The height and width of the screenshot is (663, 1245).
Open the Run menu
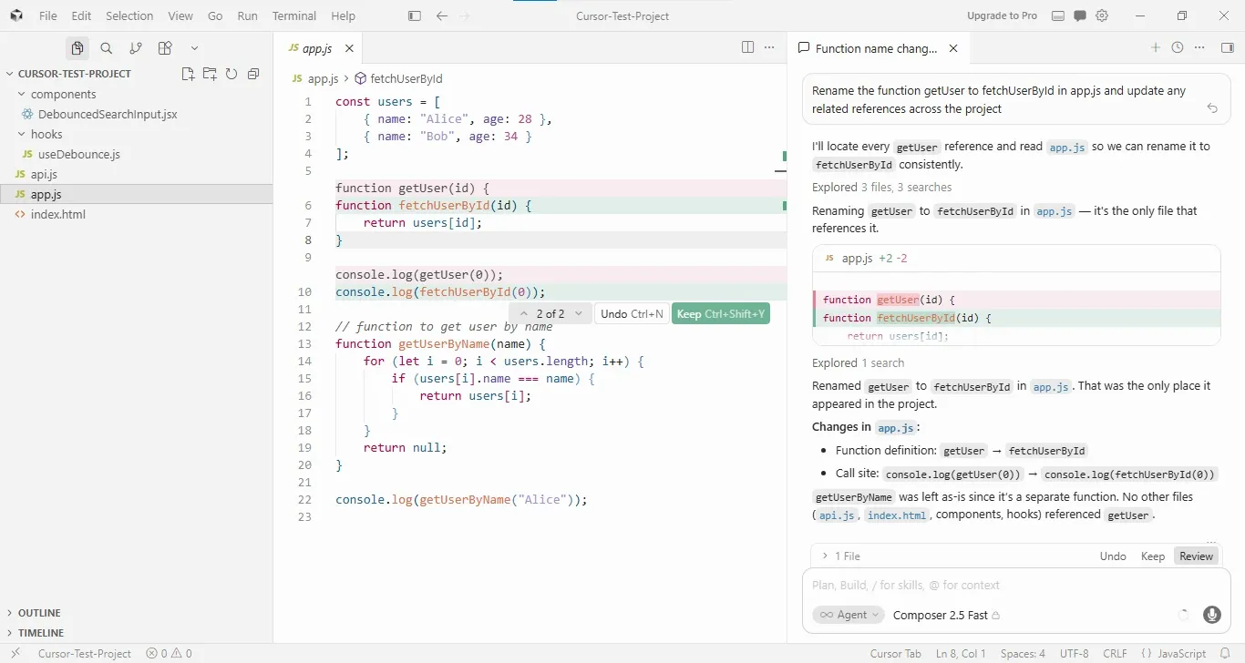coord(247,16)
